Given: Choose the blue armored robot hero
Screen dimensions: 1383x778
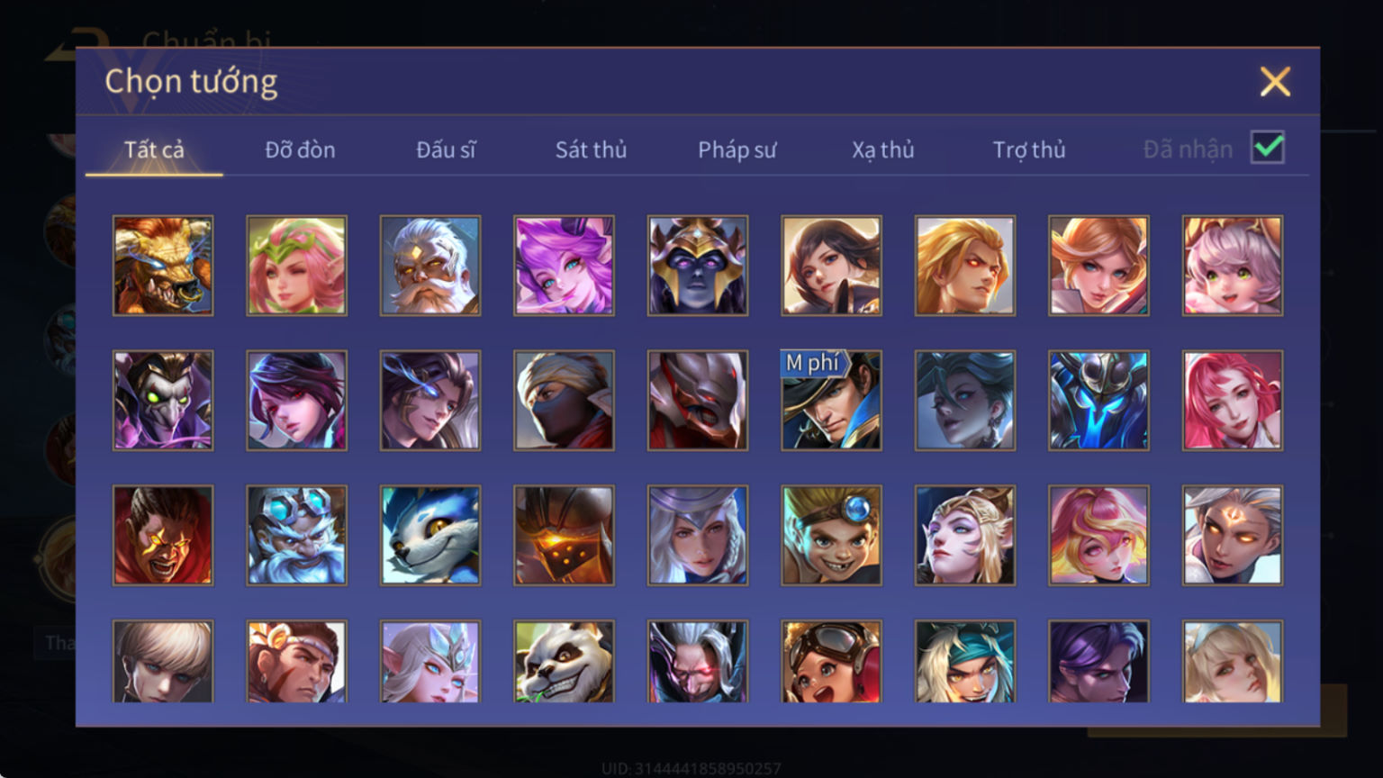Looking at the screenshot, I should (1098, 401).
